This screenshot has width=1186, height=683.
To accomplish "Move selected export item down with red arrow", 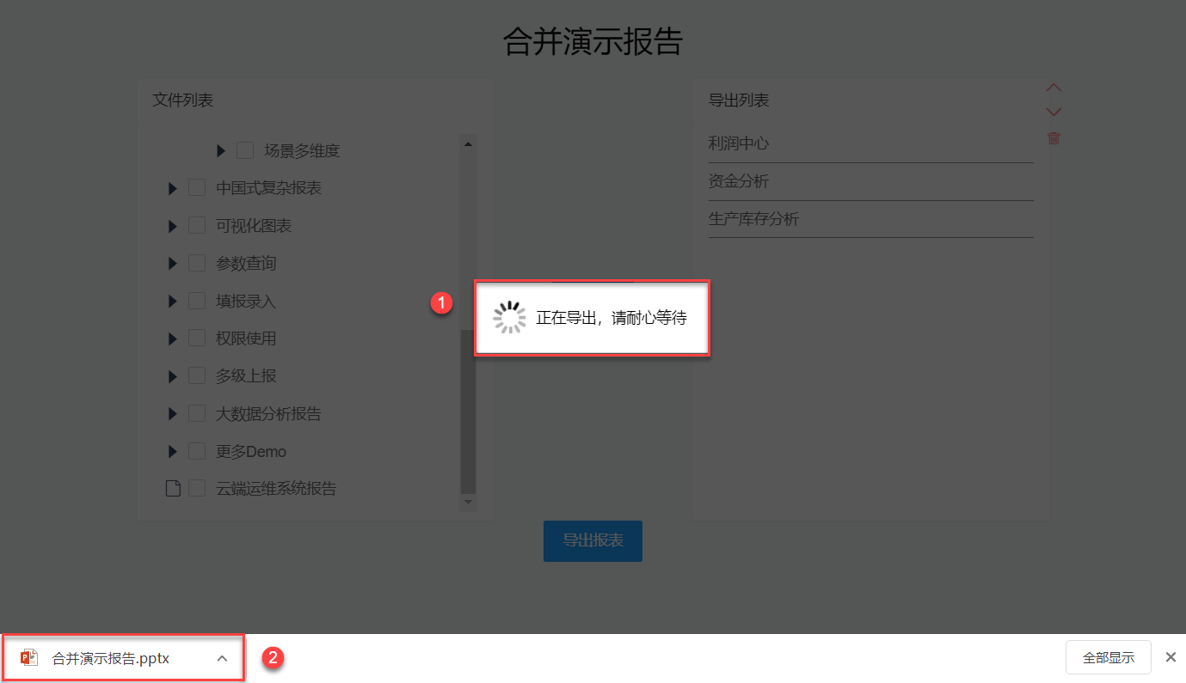I will pos(1054,112).
